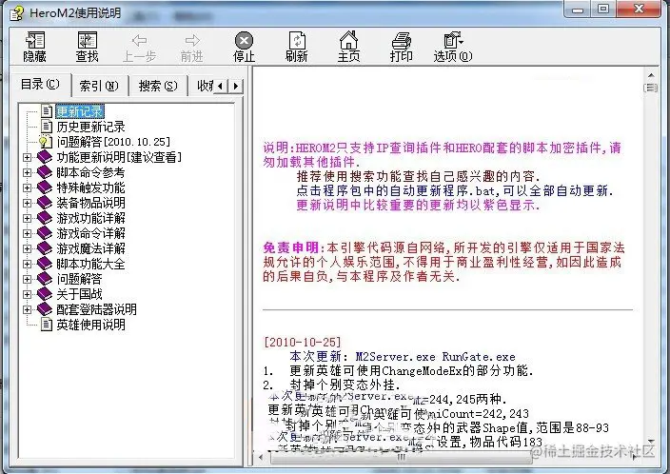Expand the 脚本命令参考 tree node

tap(27, 172)
